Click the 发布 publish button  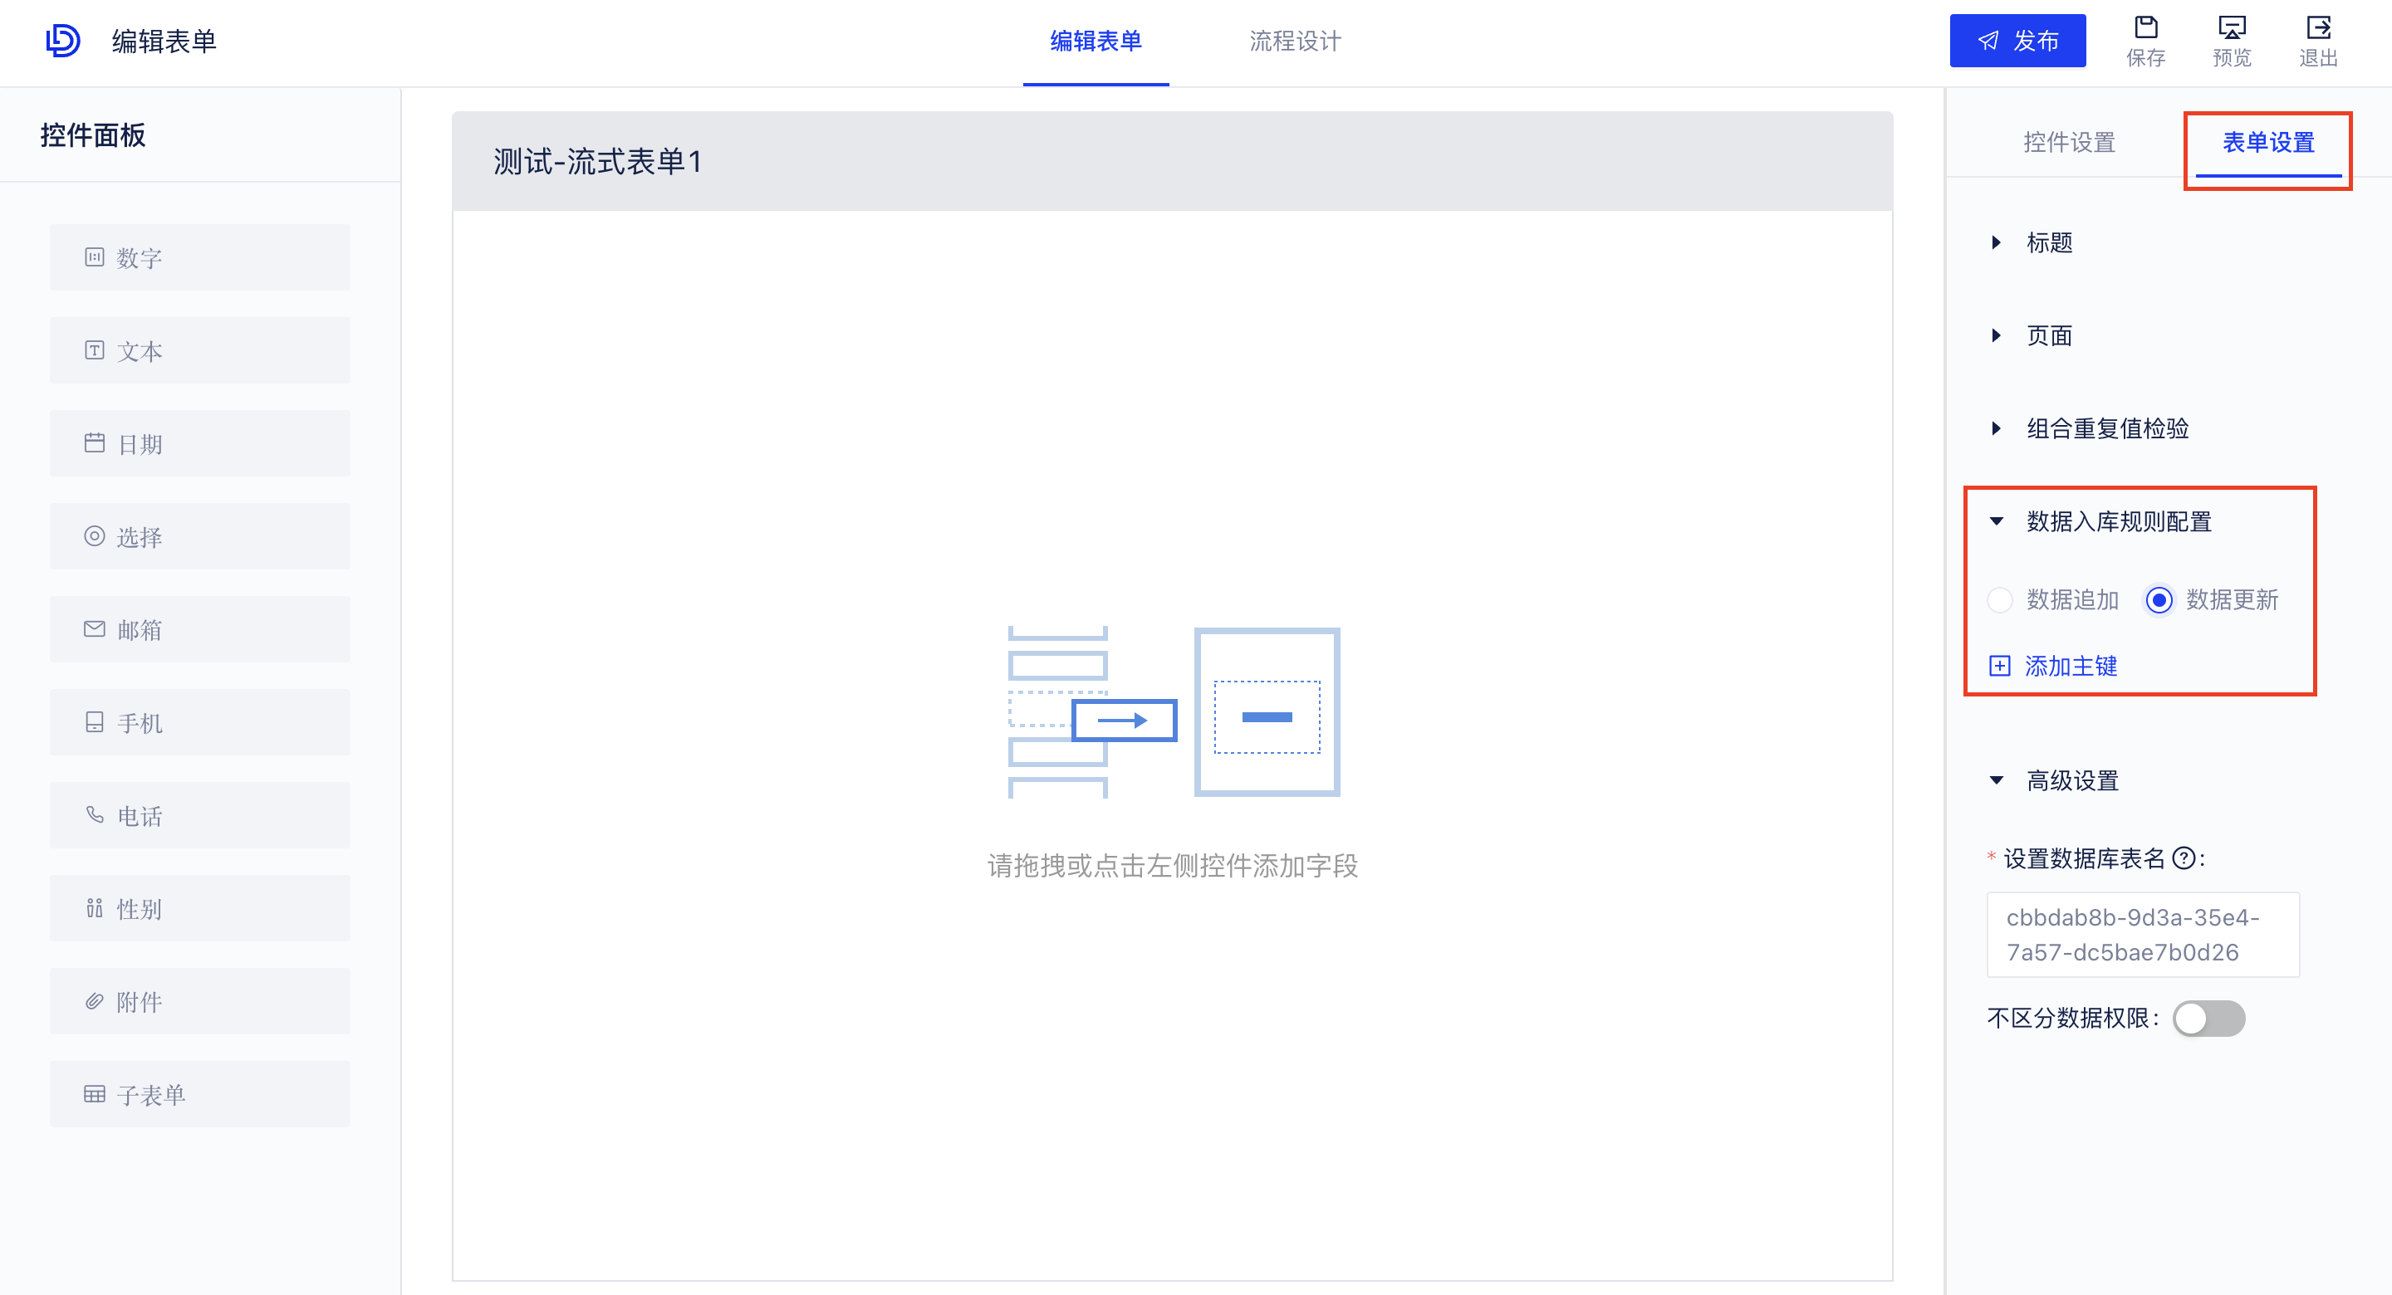(2017, 40)
